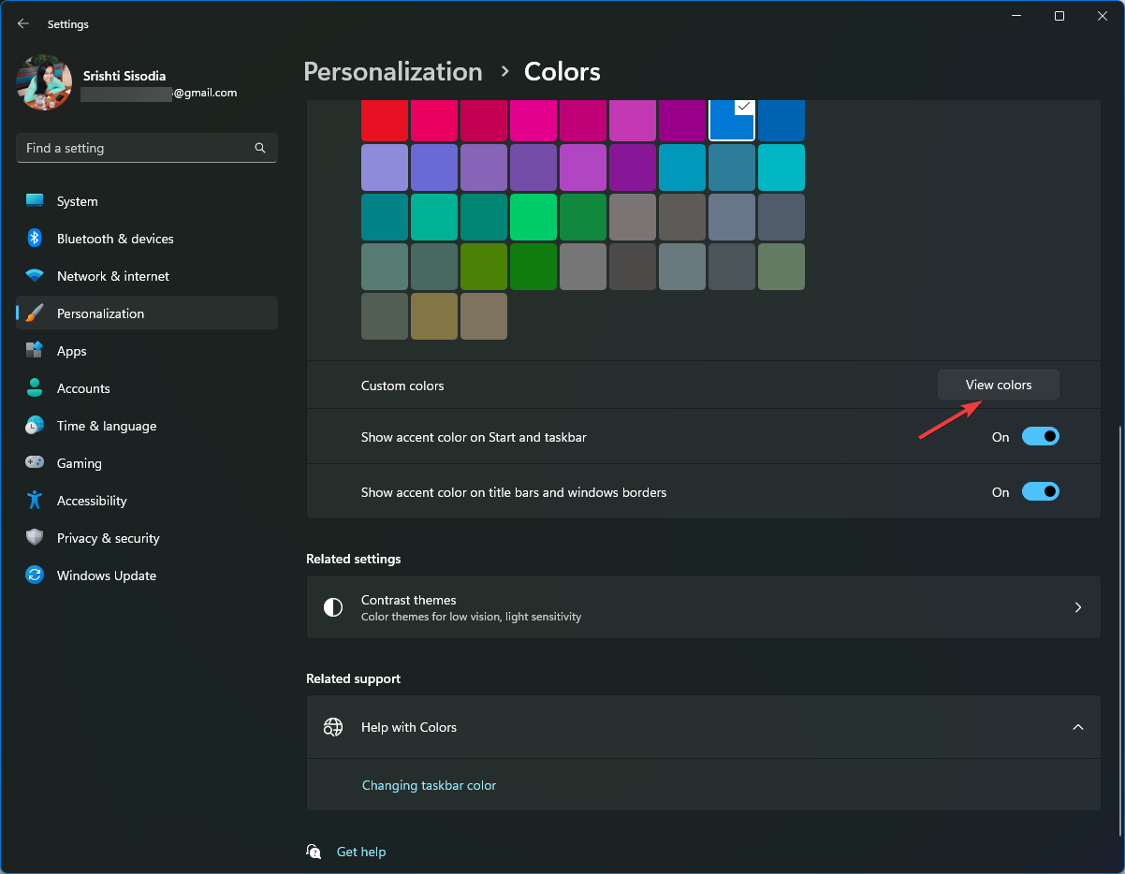Select Personalization in sidebar
Viewport: 1125px width, 874px height.
[147, 313]
